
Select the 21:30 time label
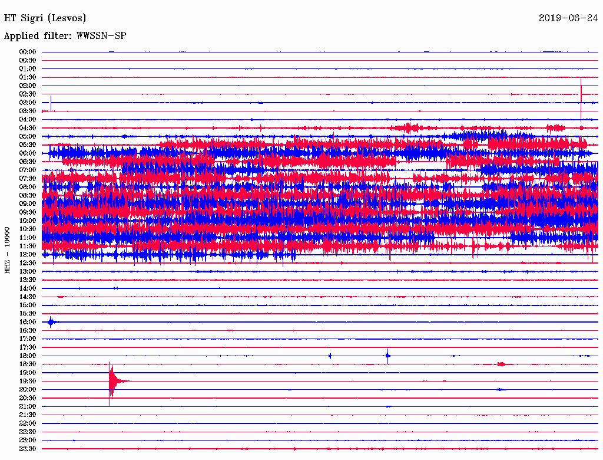click(28, 415)
